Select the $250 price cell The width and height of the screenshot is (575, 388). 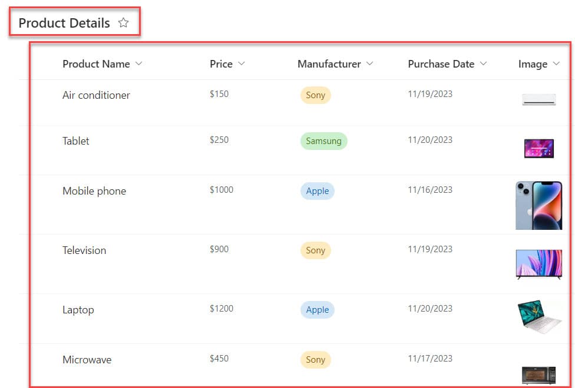pyautogui.click(x=219, y=140)
